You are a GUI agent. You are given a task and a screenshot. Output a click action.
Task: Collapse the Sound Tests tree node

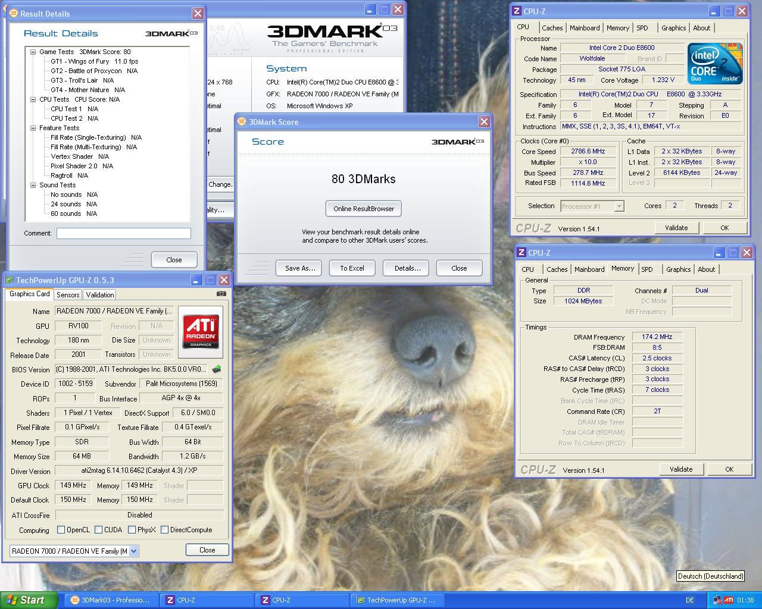33,185
